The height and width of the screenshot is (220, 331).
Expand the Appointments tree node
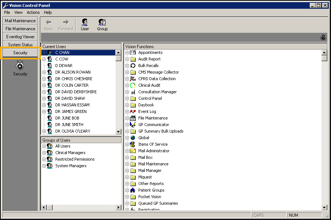[x=127, y=53]
